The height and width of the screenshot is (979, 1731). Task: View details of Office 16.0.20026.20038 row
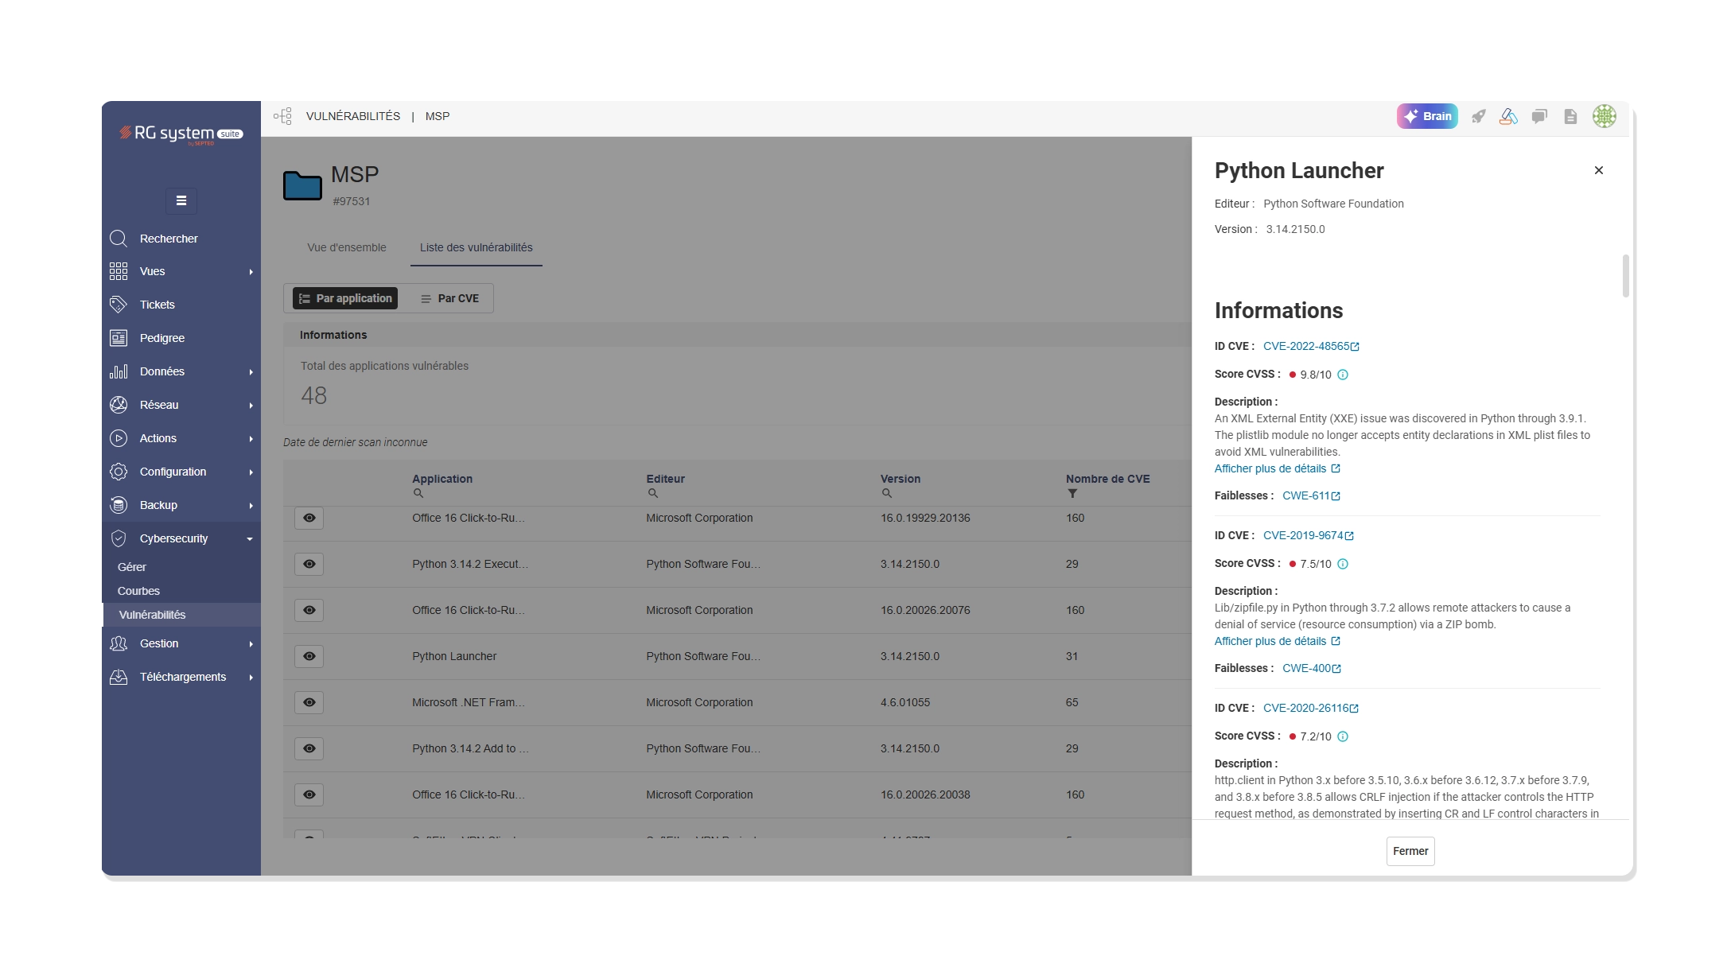point(309,794)
